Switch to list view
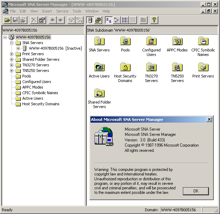This screenshot has width=220, height=214. (x=125, y=20)
